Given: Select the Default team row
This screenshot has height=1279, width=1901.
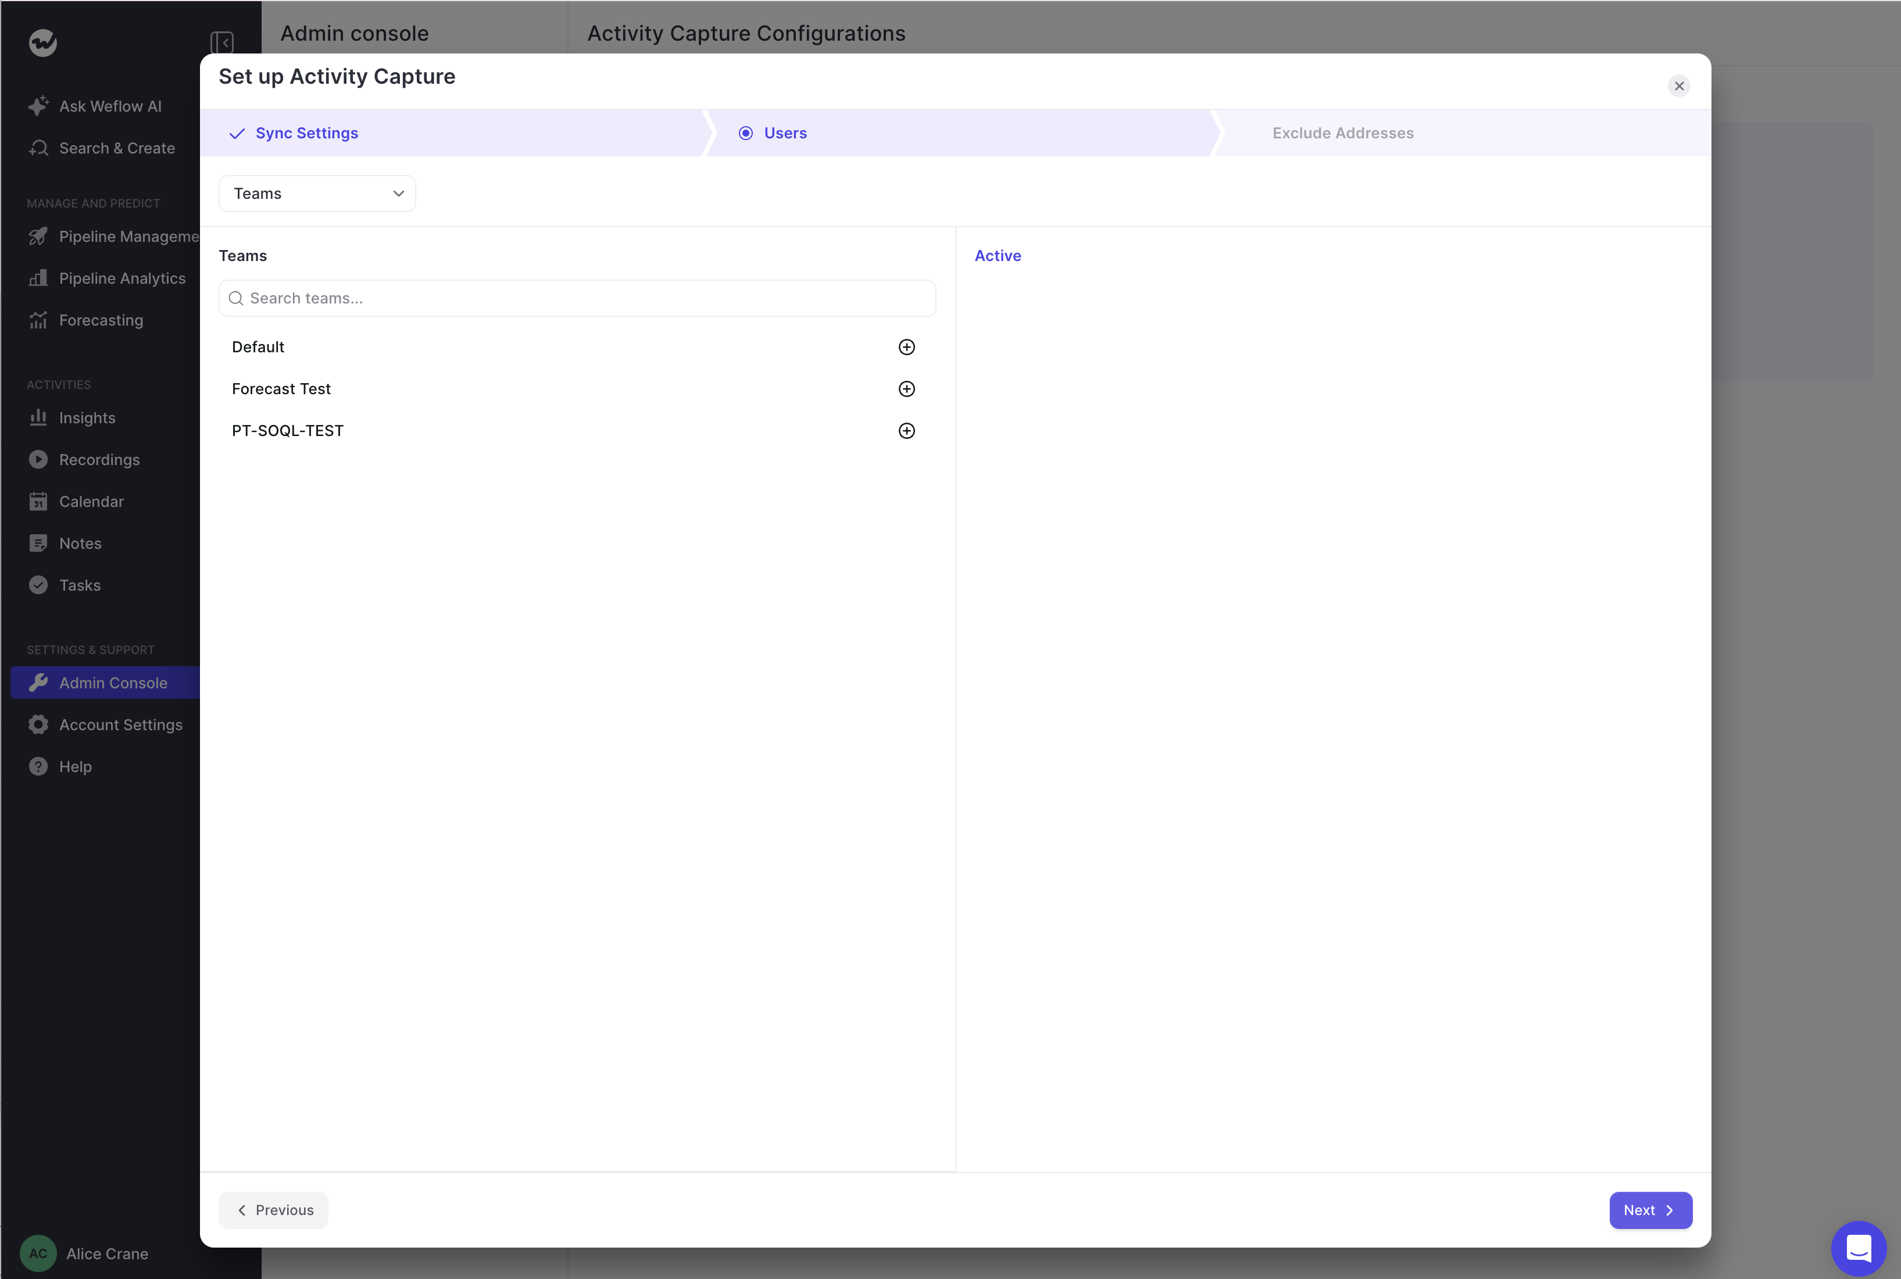Looking at the screenshot, I should click(577, 346).
